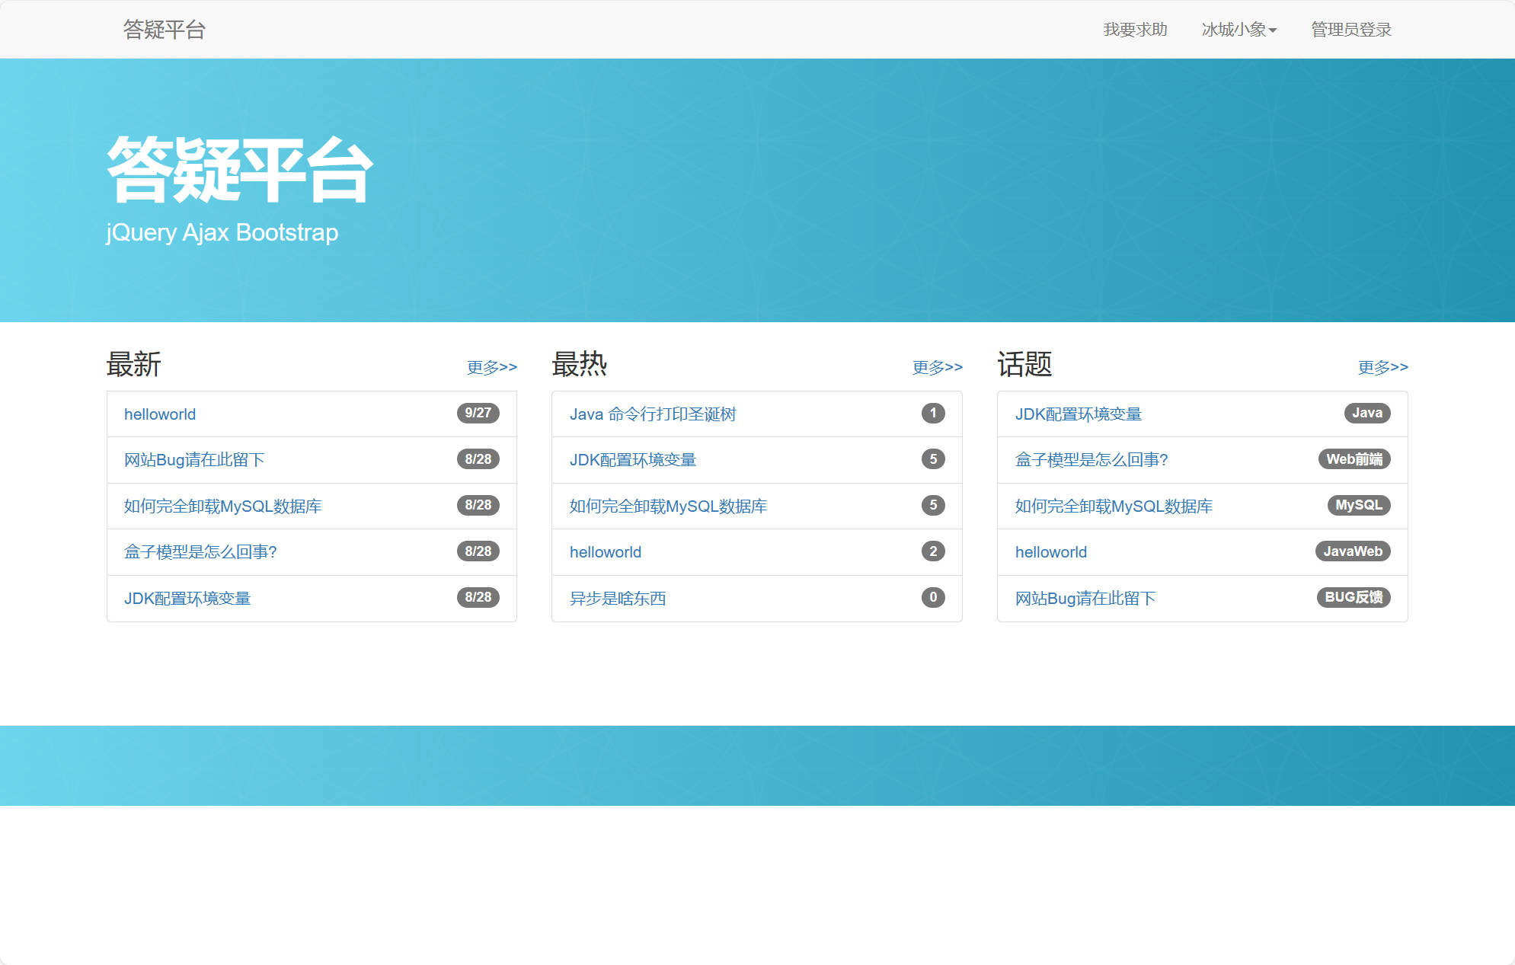Open the helloworld question in 最新 list
Screen dimensions: 1515x965
pos(160,414)
